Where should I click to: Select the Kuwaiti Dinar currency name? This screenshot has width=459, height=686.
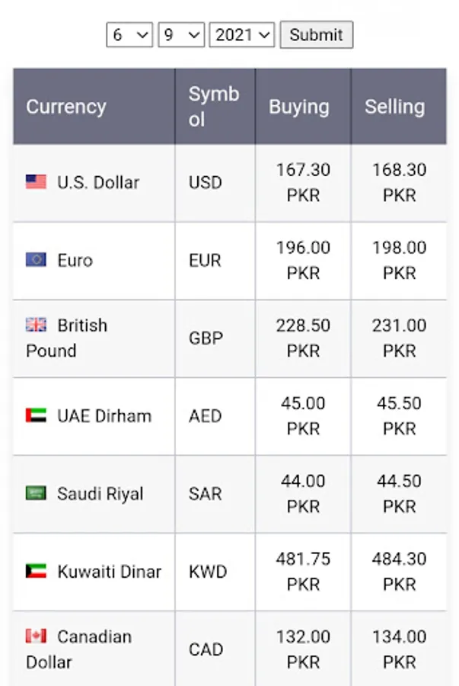[109, 572]
